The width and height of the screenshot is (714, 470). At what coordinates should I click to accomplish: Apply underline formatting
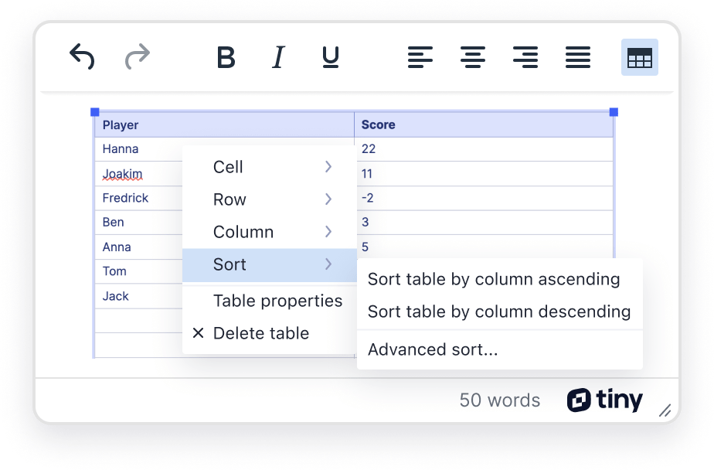[x=330, y=57]
